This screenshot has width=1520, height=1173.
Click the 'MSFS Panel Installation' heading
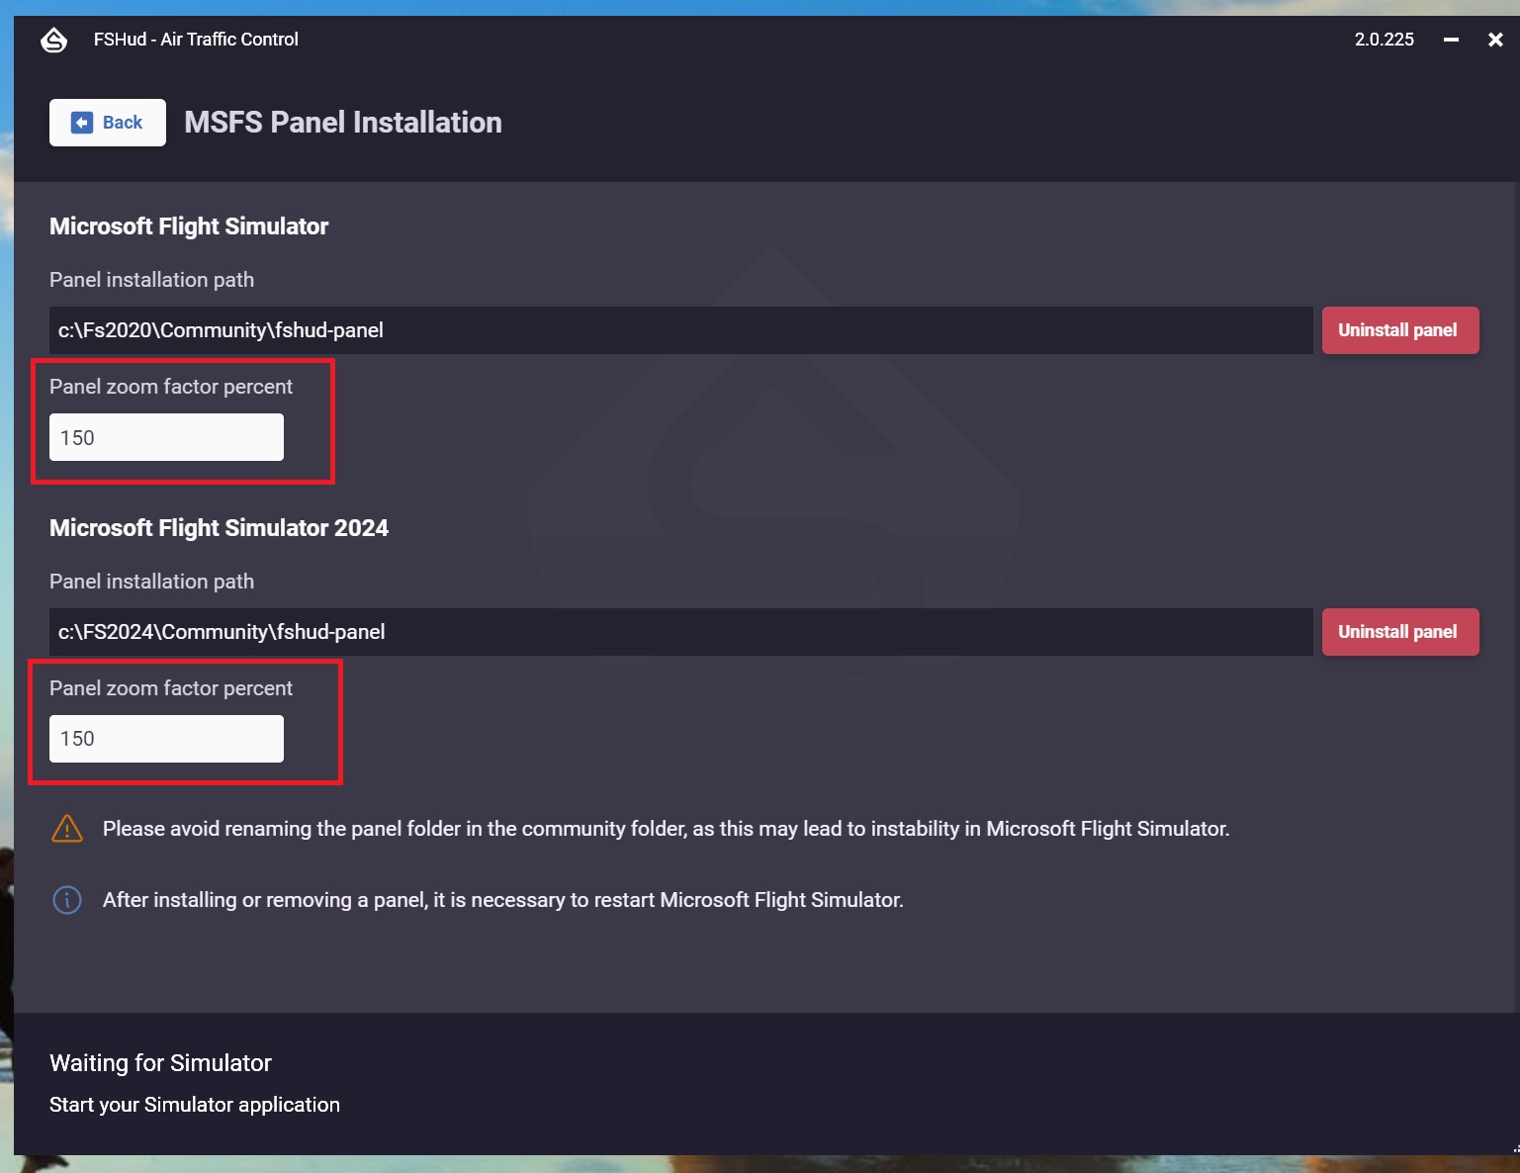[343, 123]
